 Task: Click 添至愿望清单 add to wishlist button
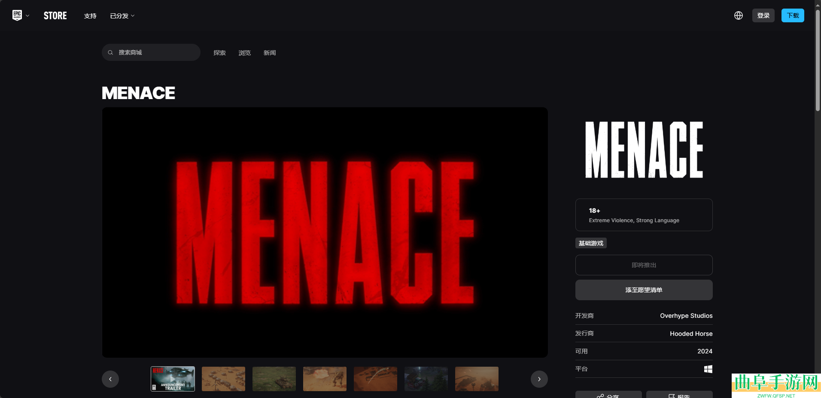pos(644,290)
